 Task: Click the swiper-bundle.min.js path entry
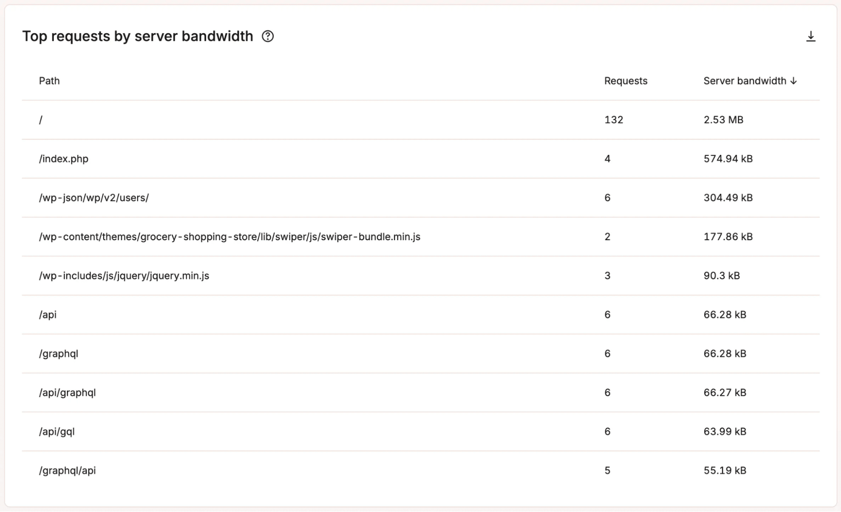(x=231, y=237)
